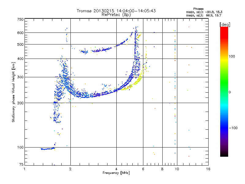Click the y-axis tick label '600'

20,33
